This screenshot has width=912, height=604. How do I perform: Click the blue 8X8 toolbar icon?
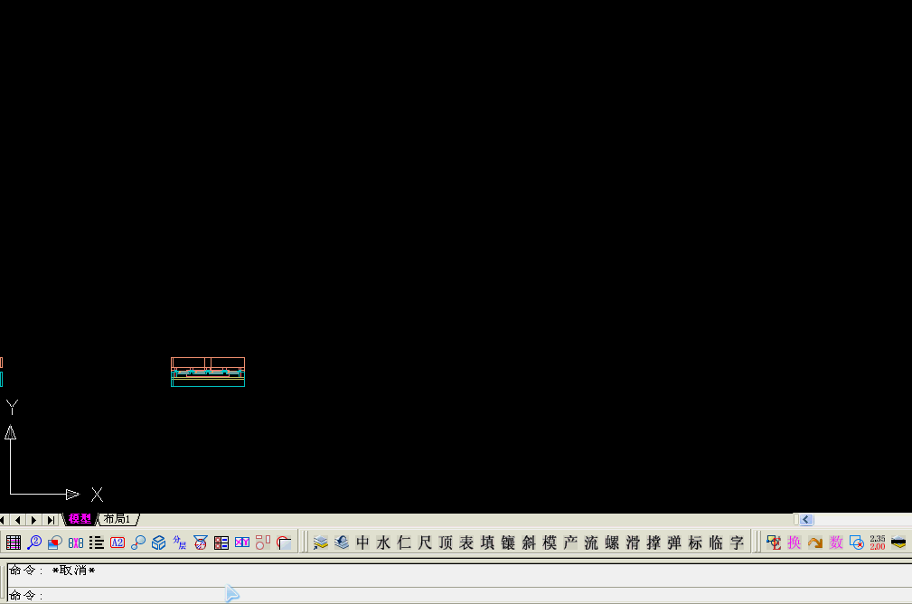(76, 543)
